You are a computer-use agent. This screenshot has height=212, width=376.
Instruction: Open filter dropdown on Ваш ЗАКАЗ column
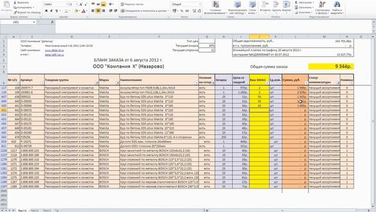(267, 83)
